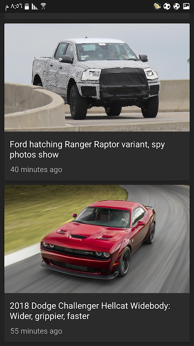Tap the '55 minutes ago' timestamp

(x=36, y=331)
